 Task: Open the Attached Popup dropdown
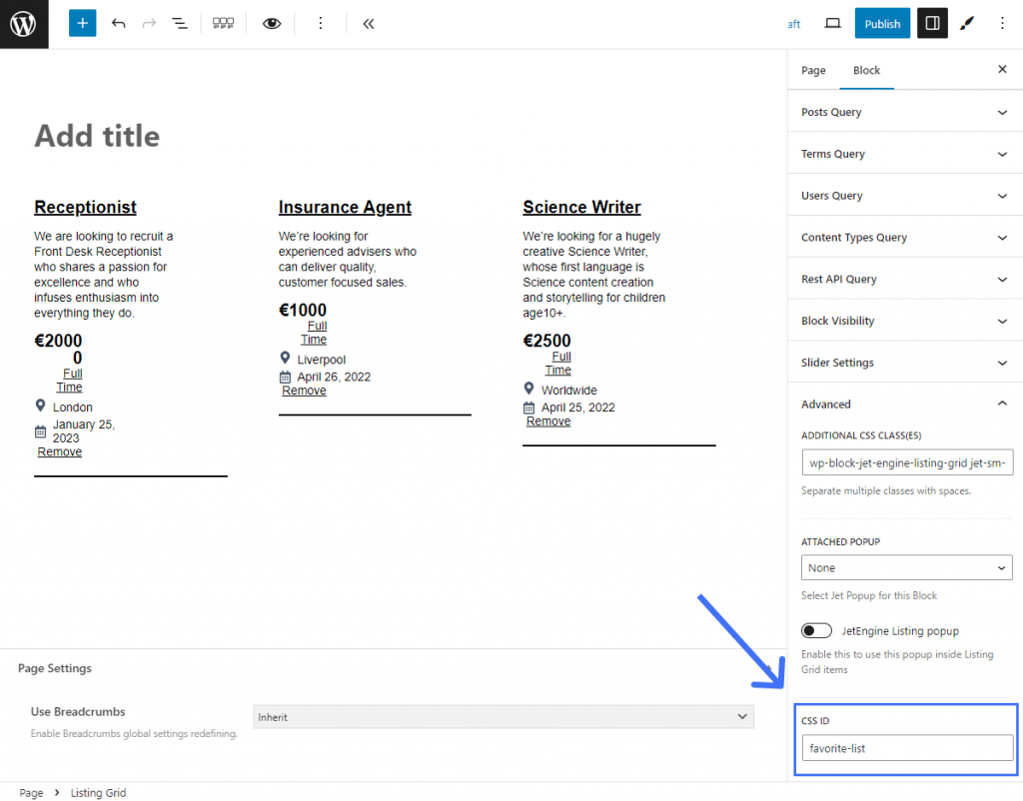(906, 566)
